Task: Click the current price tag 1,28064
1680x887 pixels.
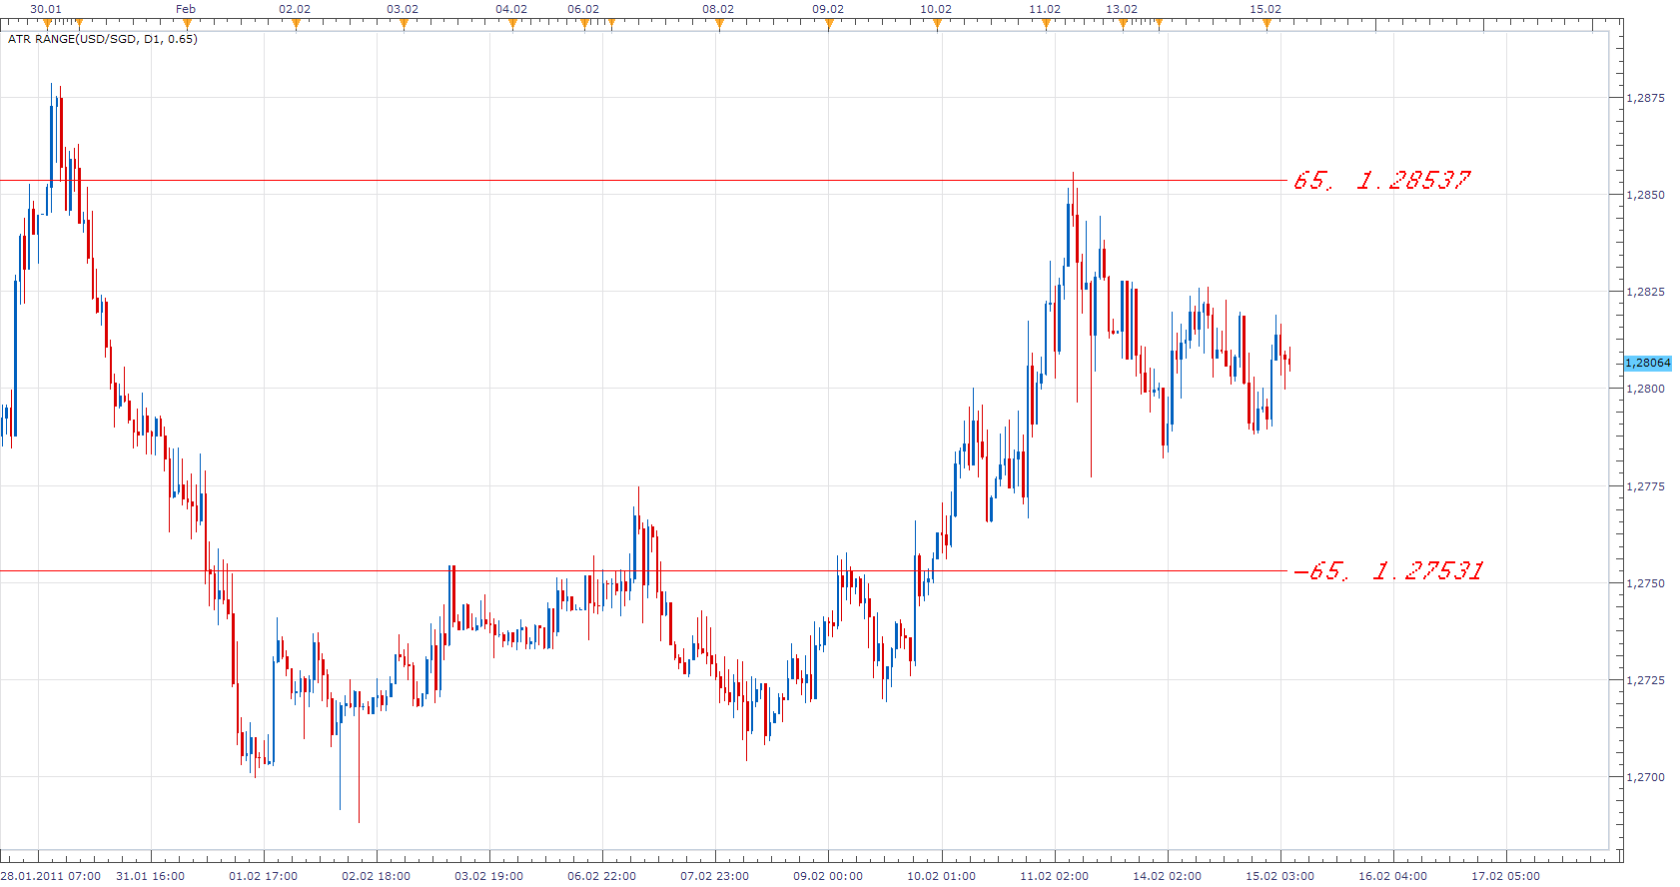Action: tap(1648, 364)
